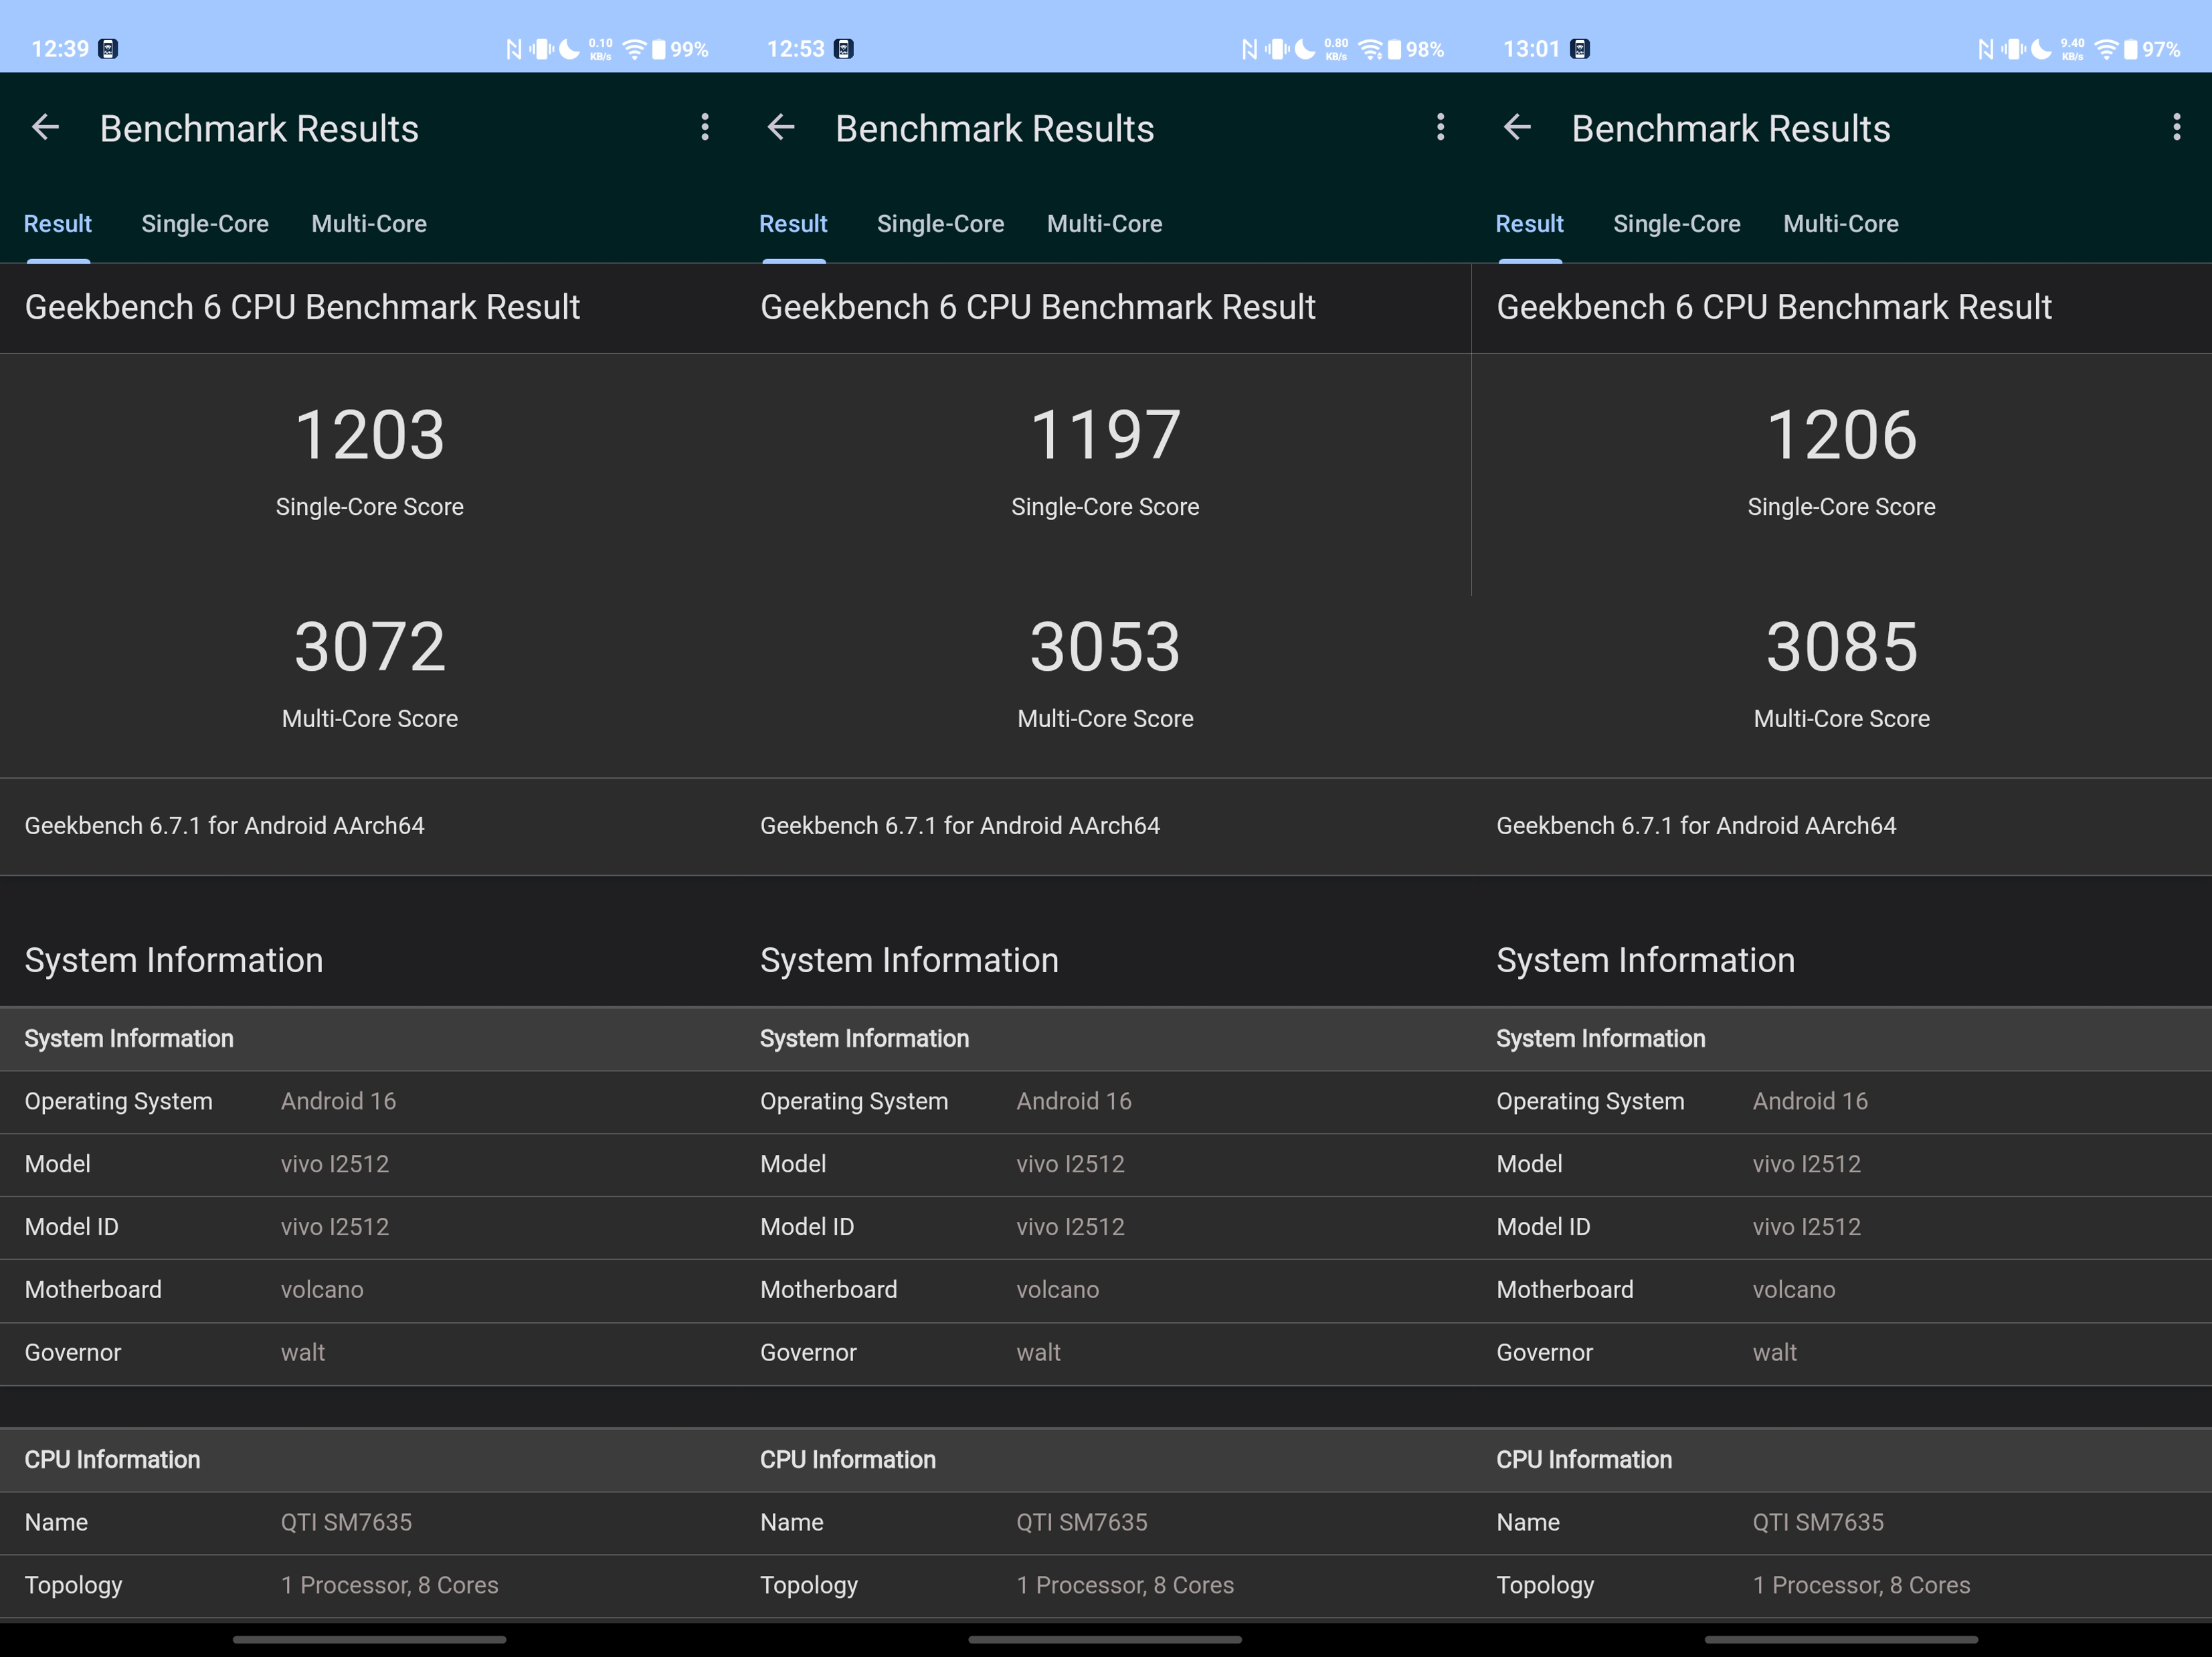Tap walt governor value in the 13:01 screenshot
Viewport: 2212px width, 1657px height.
click(1775, 1353)
